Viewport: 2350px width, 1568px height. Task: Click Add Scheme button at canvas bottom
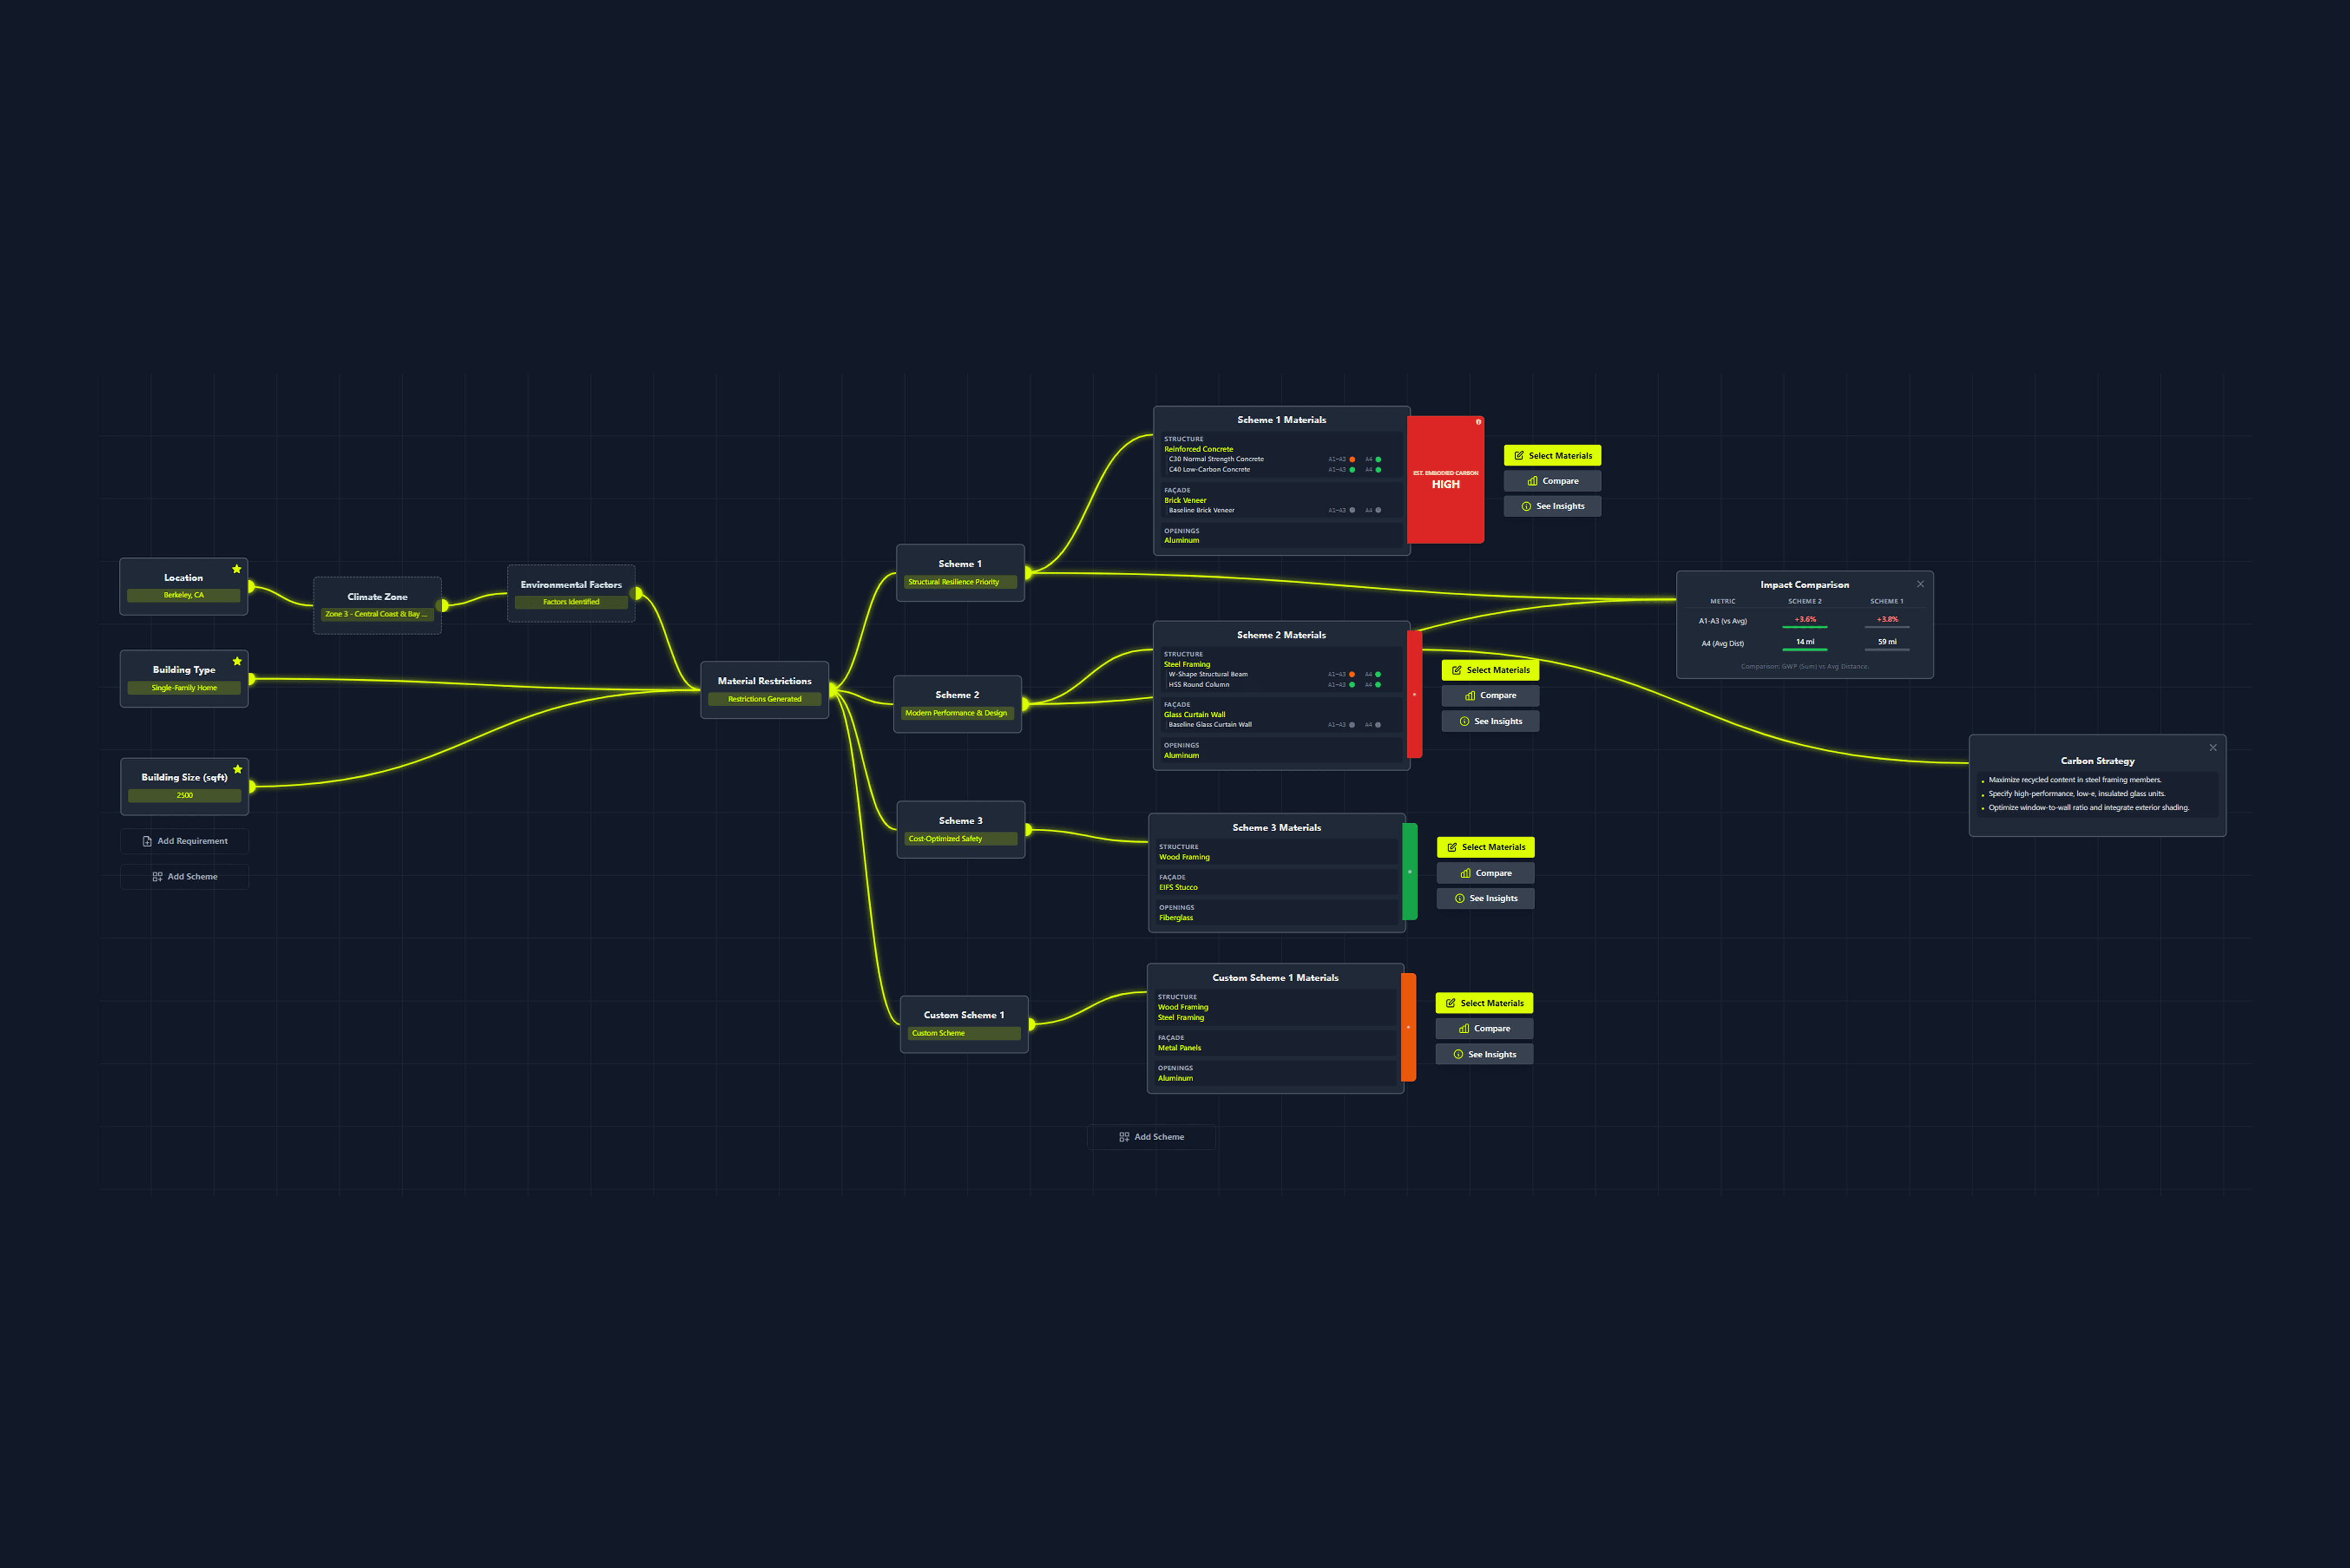pos(1151,1137)
